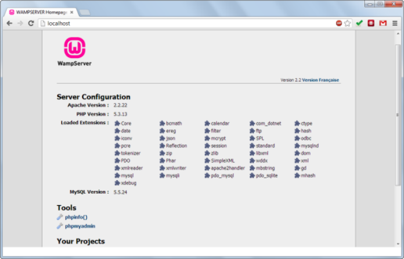The width and height of the screenshot is (404, 259).
Task: Click puzzle icon next to calendar
Action: point(207,123)
